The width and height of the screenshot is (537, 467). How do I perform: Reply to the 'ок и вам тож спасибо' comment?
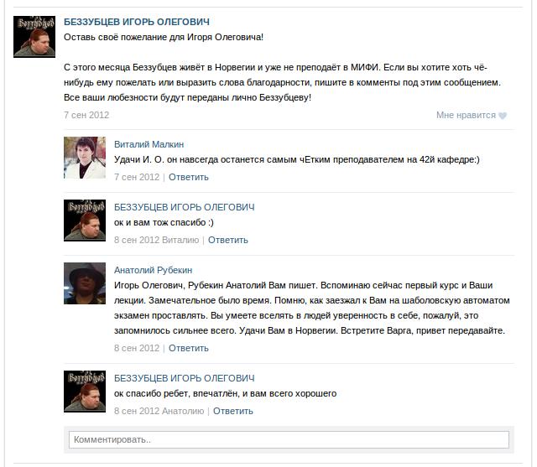(227, 240)
